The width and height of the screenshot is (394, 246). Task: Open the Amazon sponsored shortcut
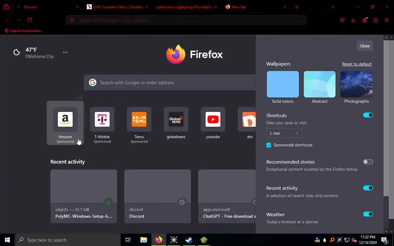pyautogui.click(x=65, y=123)
